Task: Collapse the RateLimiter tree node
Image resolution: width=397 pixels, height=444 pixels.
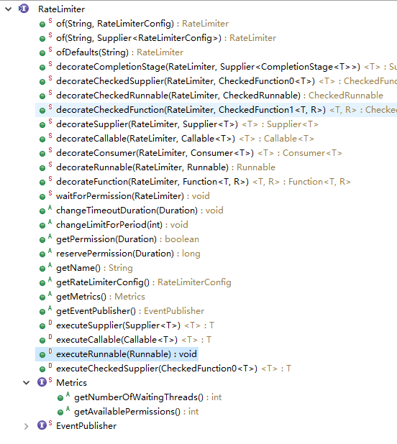Action: (8, 9)
